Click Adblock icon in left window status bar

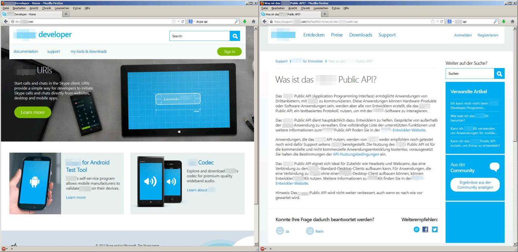tap(4, 249)
